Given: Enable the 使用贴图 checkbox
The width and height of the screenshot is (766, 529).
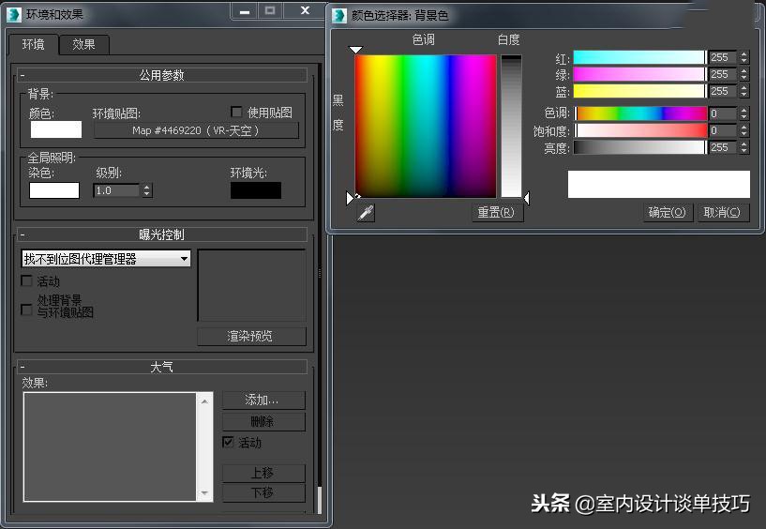Looking at the screenshot, I should pyautogui.click(x=236, y=112).
